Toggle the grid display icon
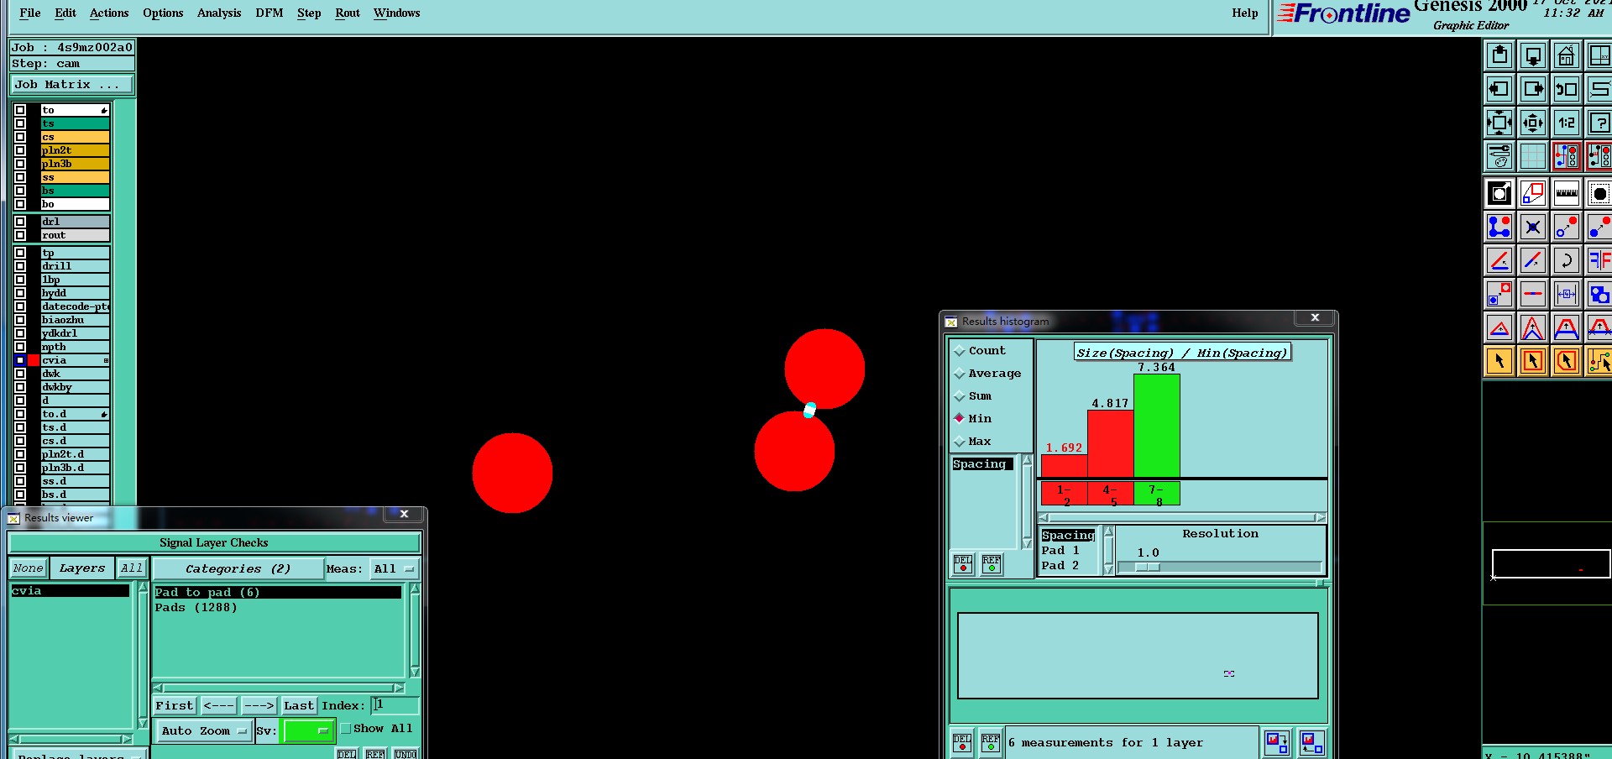This screenshot has height=759, width=1612. 1533,156
